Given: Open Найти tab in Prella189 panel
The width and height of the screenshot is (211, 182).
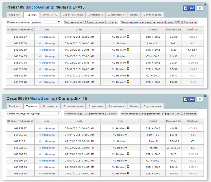Looking at the screenshot, I should (134, 15).
